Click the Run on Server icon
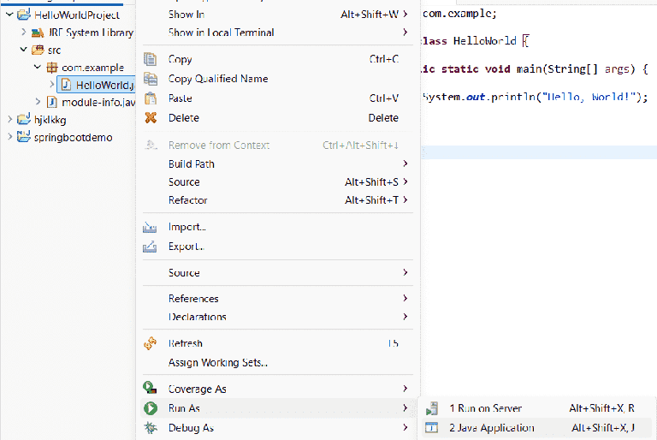The width and height of the screenshot is (657, 440). 431,408
